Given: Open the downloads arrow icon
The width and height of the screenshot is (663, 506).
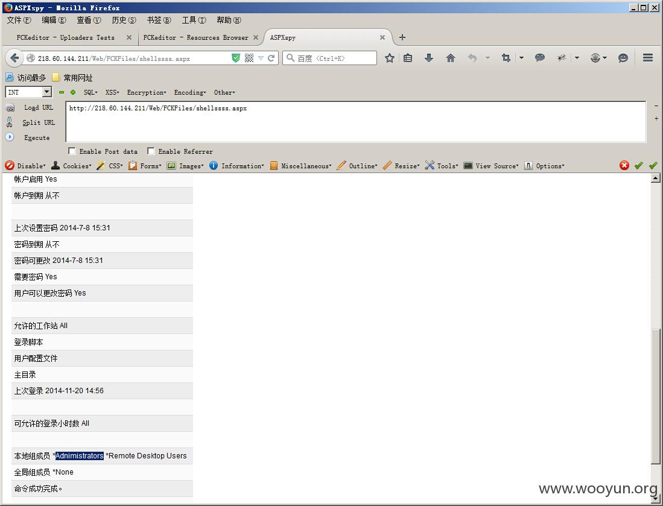Looking at the screenshot, I should point(429,58).
